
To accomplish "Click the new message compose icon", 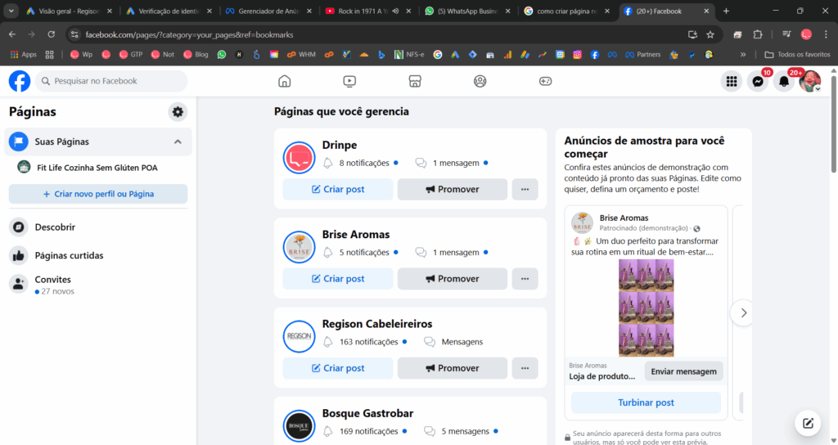I will [808, 423].
